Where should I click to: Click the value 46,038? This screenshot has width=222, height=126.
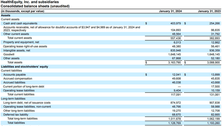coord(177,82)
